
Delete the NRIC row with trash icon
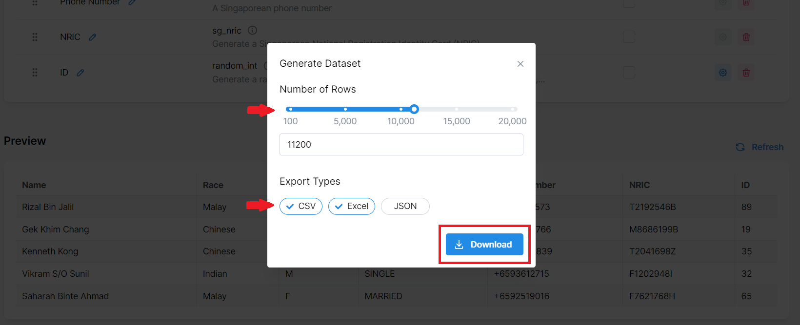(x=746, y=37)
